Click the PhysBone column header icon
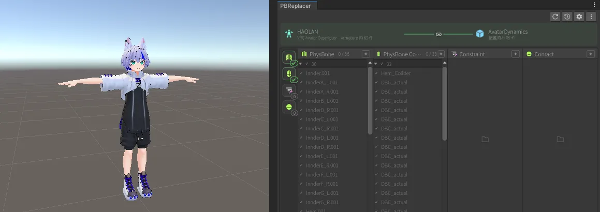 304,54
